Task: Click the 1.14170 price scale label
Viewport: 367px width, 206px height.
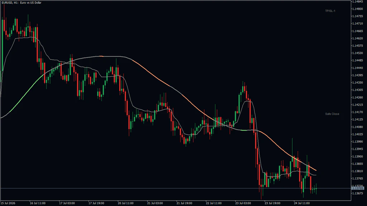Action: 357,112
